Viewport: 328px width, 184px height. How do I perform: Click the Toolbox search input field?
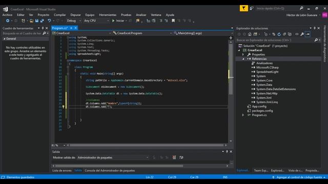pos(22,33)
